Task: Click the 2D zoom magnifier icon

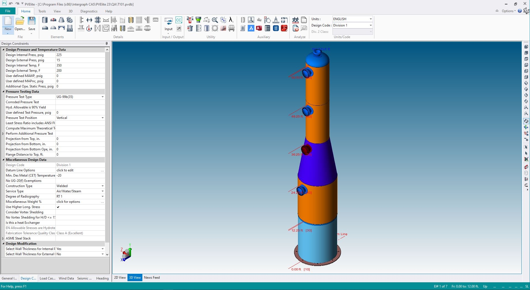Action: 215,20
